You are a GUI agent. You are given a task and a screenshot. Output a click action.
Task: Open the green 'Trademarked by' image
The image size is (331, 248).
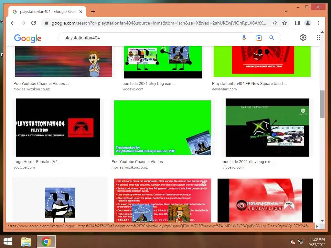click(x=162, y=128)
